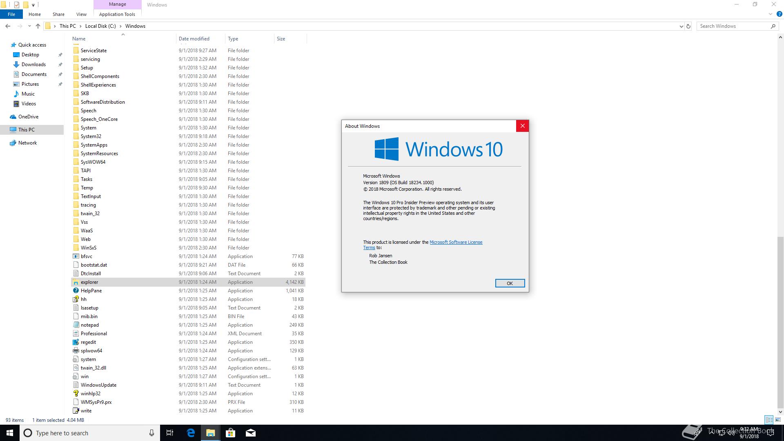Switch to details view layout
The width and height of the screenshot is (784, 441).
click(x=769, y=420)
